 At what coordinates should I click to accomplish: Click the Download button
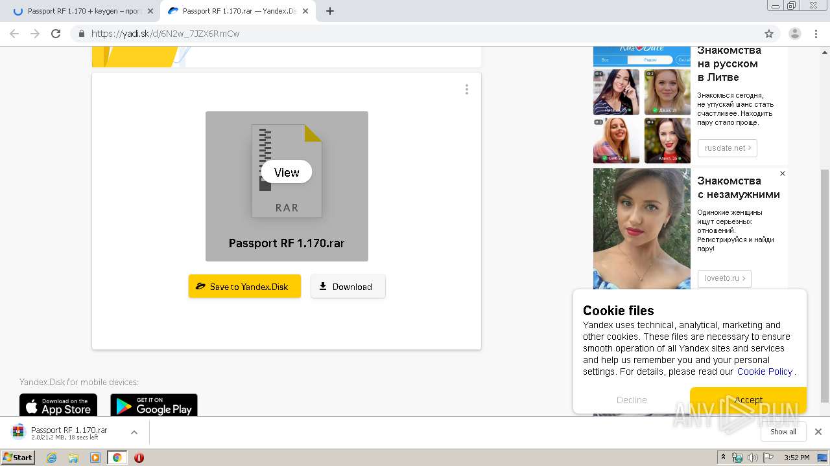(348, 286)
